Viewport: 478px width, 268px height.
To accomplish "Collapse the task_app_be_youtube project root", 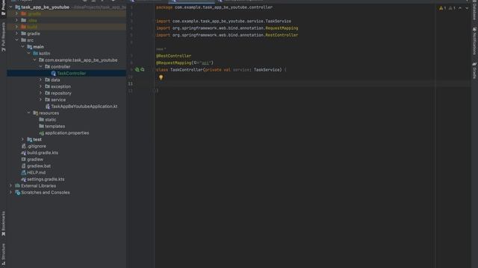I will point(10,7).
